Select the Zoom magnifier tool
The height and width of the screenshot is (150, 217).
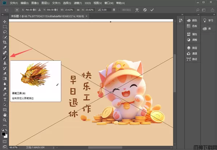coord(5,119)
